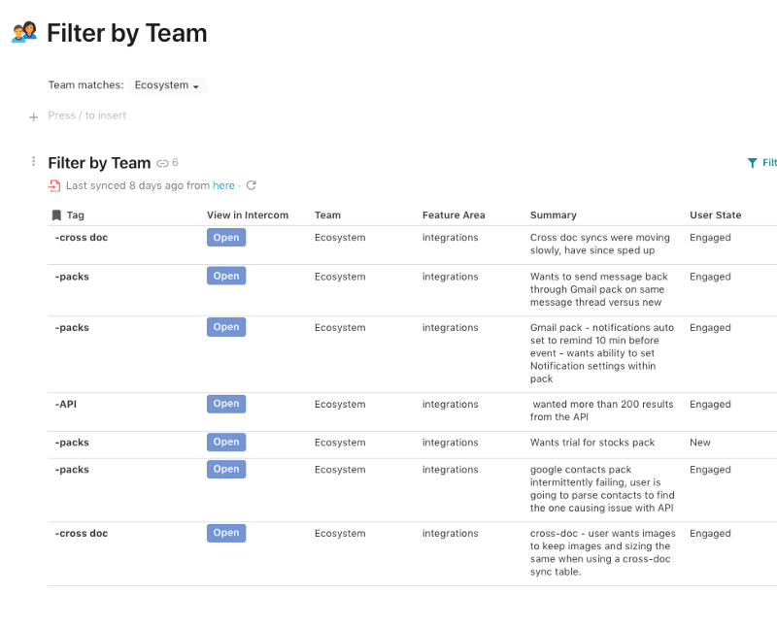The image size is (777, 626).
Task: Open Intercom for stocks pack trial row
Action: click(226, 442)
